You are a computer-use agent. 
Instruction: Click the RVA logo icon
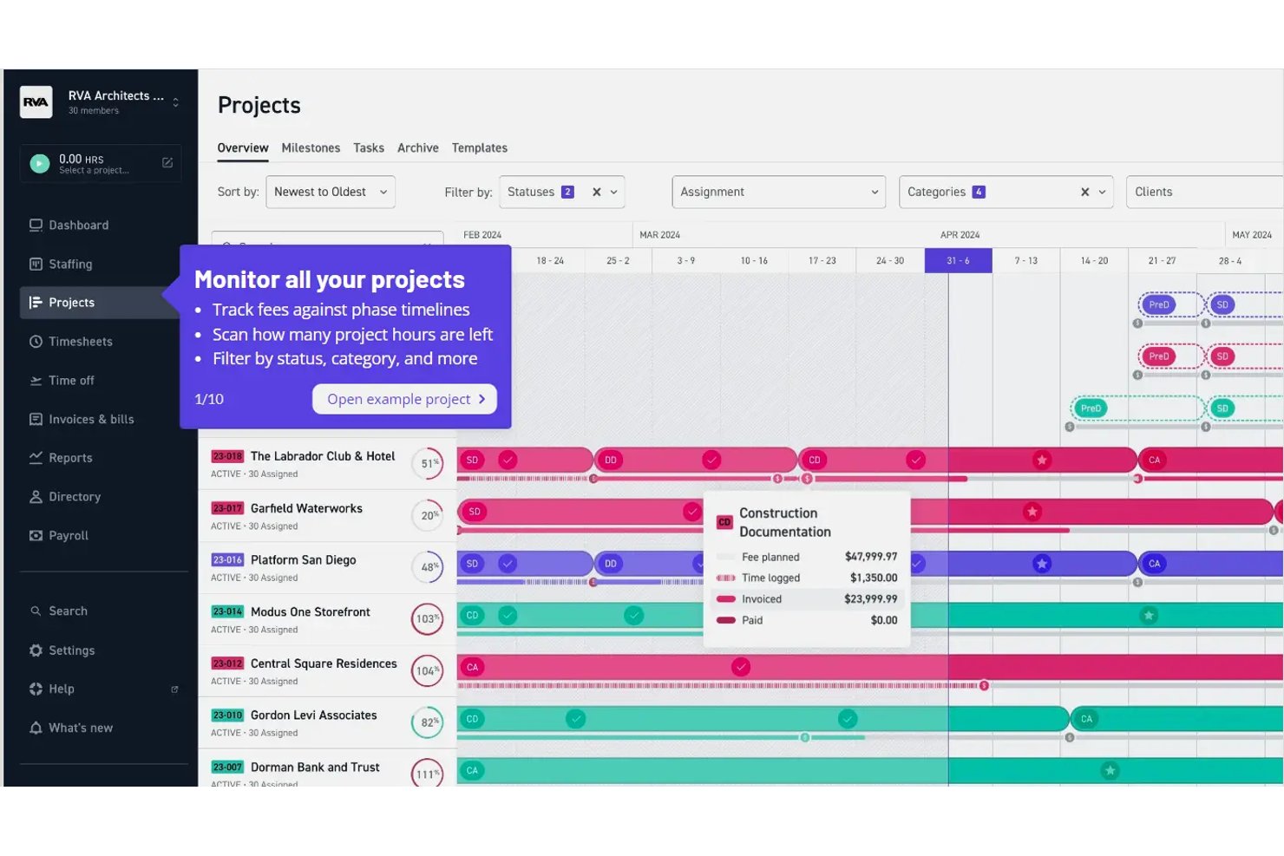coord(36,102)
